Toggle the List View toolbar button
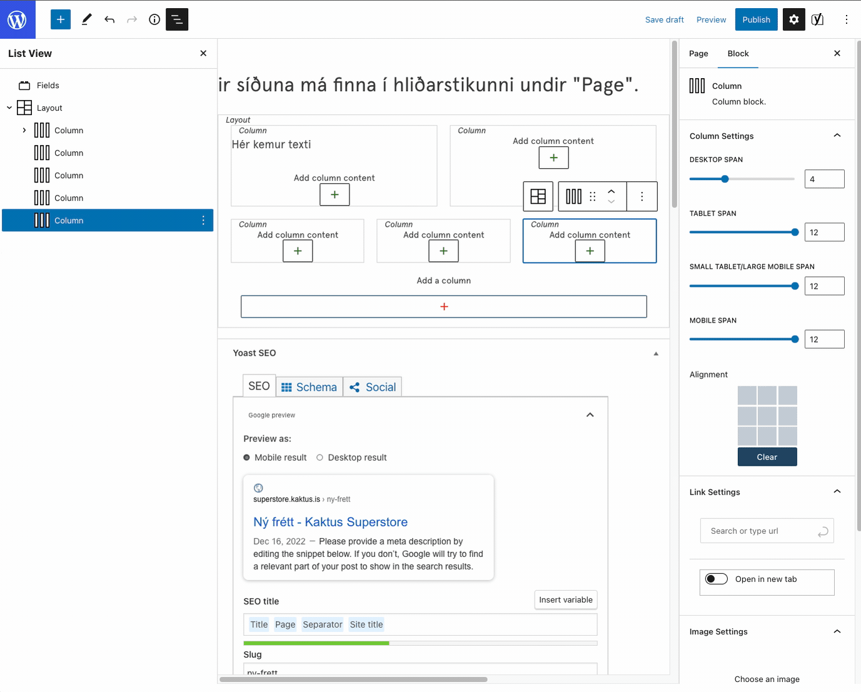The height and width of the screenshot is (692, 861). (x=177, y=19)
